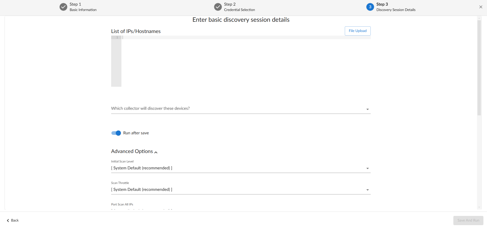Click the Step 2 checkmark icon
This screenshot has width=487, height=230.
point(218,7)
